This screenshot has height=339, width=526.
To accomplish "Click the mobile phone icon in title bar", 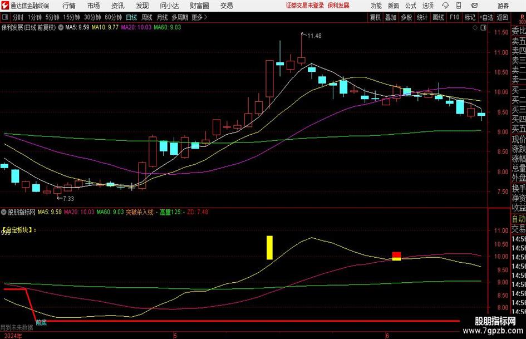I will [459, 6].
